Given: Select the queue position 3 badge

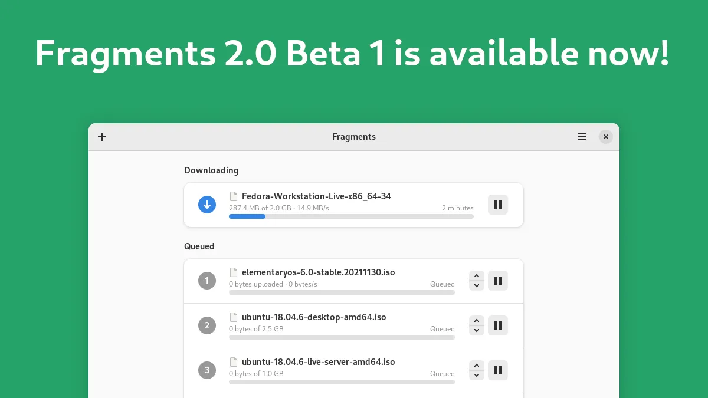Looking at the screenshot, I should click(x=207, y=370).
